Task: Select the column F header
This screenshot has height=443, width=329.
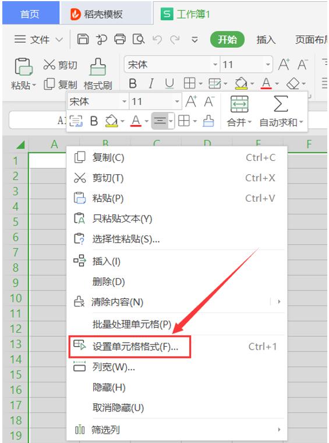Action: click(x=309, y=144)
